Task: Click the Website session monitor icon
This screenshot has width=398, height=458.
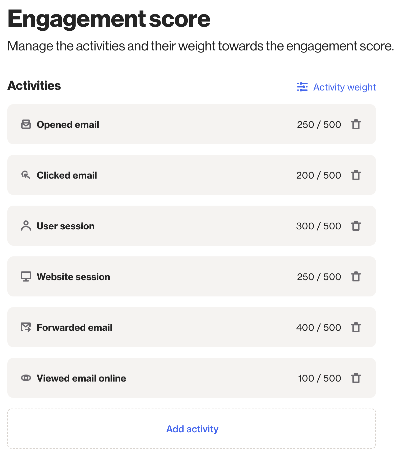Action: click(26, 276)
